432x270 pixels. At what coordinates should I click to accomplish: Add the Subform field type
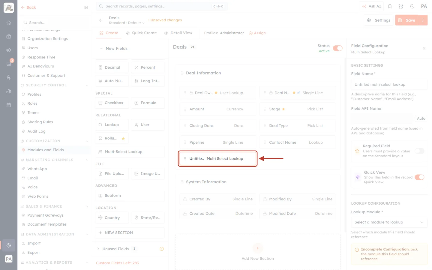coord(130,196)
